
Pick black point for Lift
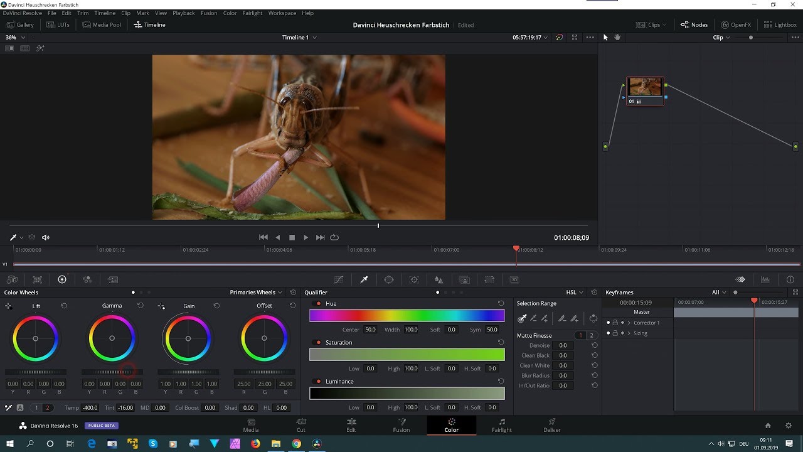pos(8,306)
